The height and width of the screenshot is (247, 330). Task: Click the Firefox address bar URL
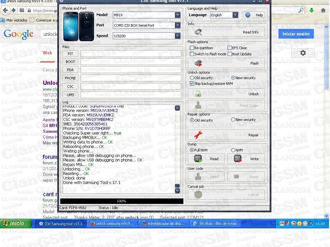[x=44, y=10]
